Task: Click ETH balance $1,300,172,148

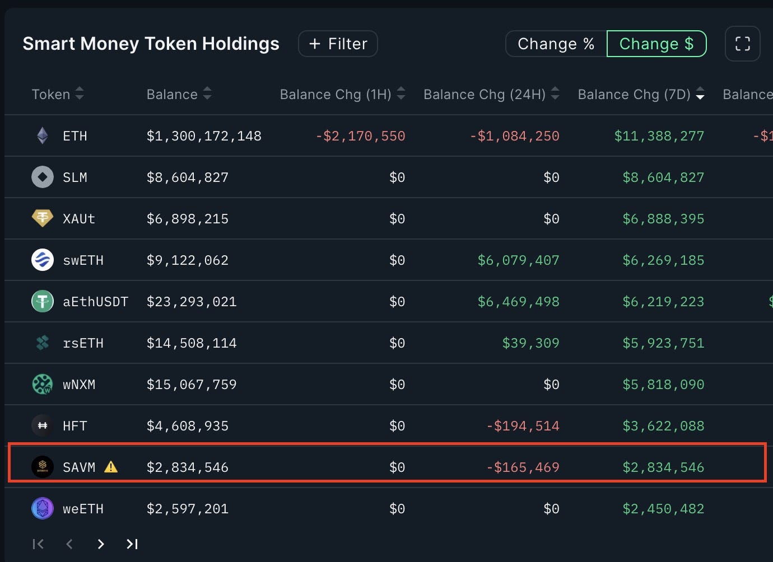Action: (204, 136)
